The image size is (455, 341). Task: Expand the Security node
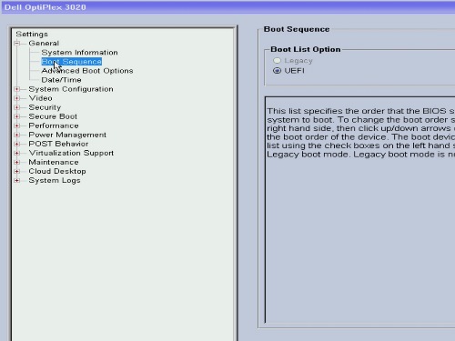17,107
